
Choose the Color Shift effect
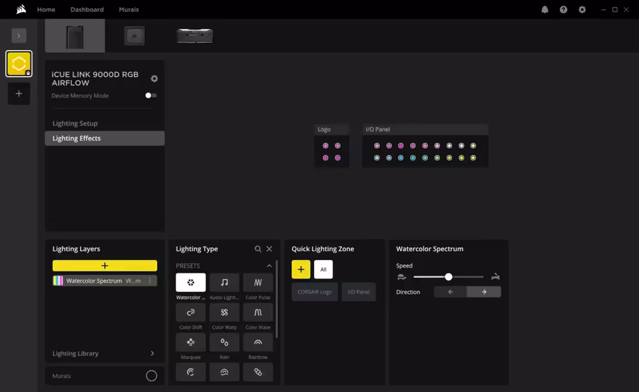coord(191,312)
